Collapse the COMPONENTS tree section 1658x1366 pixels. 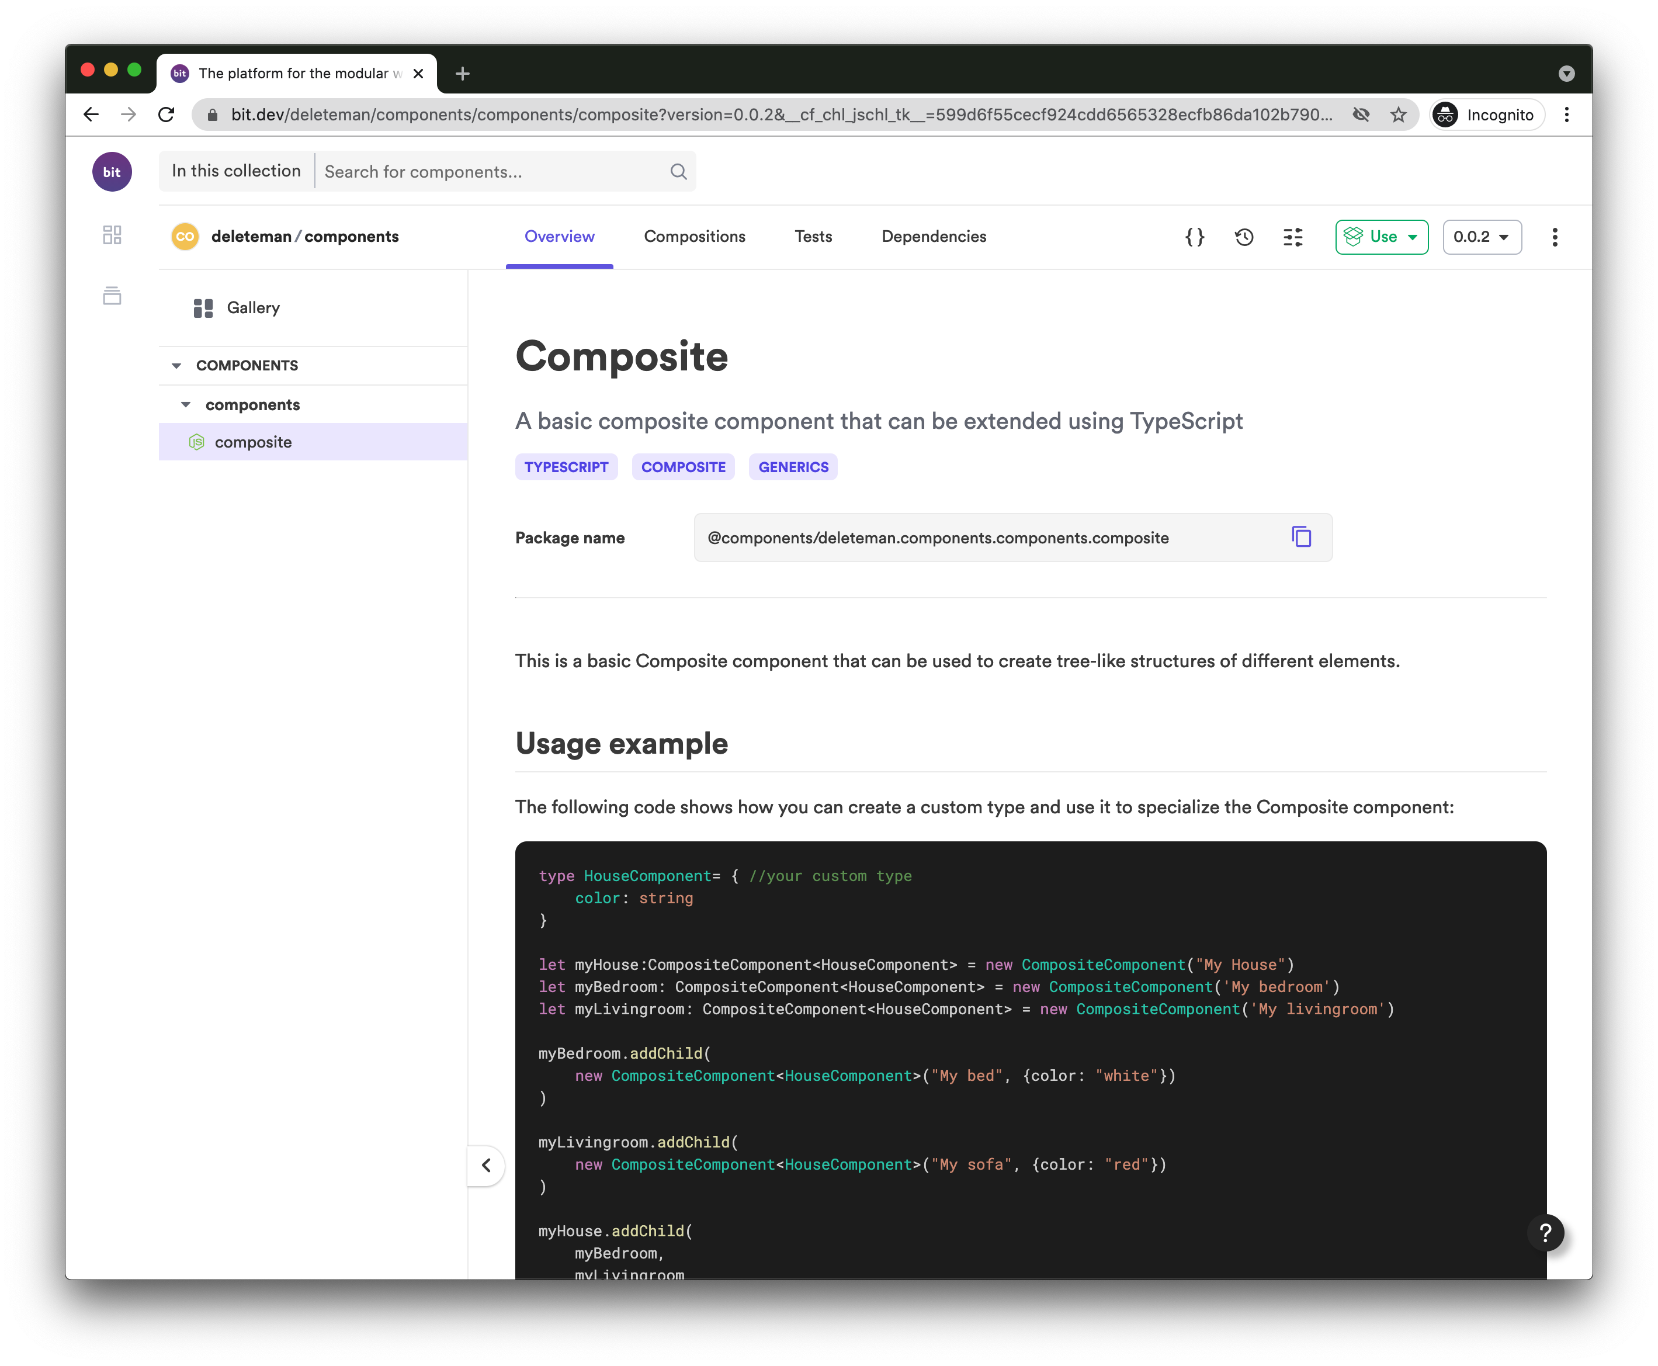[176, 365]
